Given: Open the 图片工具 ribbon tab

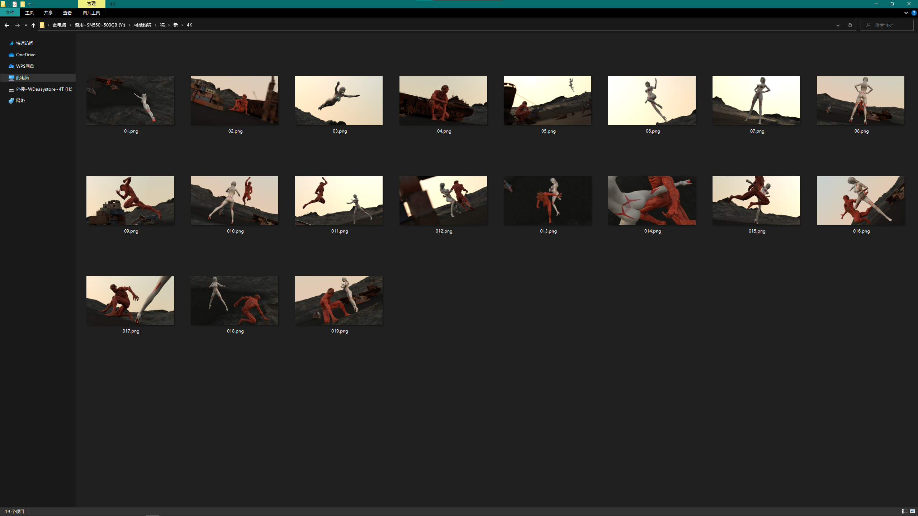Looking at the screenshot, I should pos(91,13).
